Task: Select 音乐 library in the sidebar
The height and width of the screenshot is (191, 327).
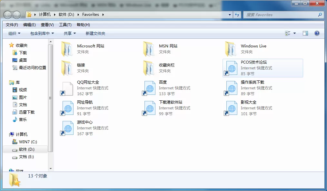Action: pyautogui.click(x=23, y=120)
